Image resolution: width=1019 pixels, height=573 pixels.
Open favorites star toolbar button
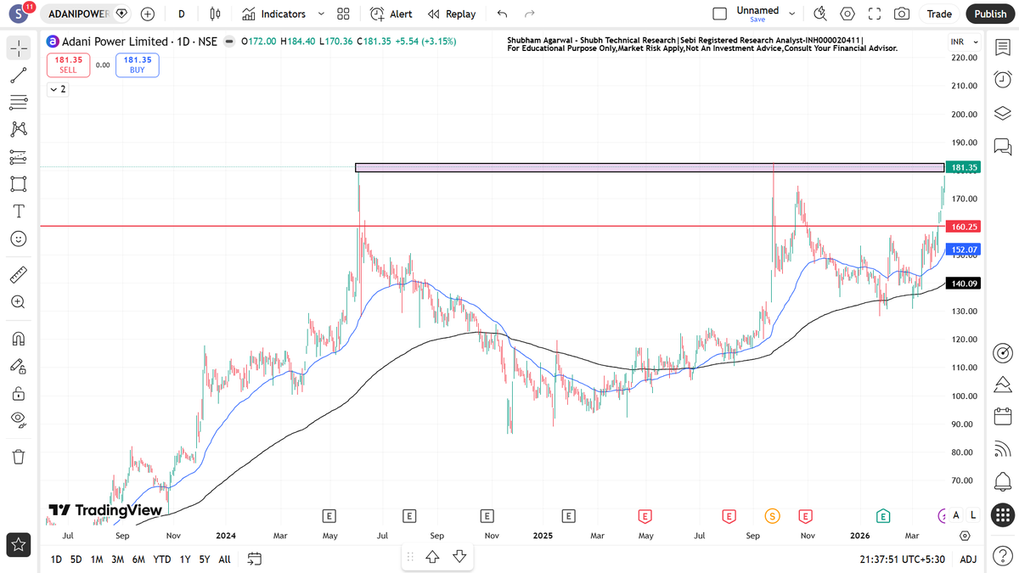click(x=18, y=544)
